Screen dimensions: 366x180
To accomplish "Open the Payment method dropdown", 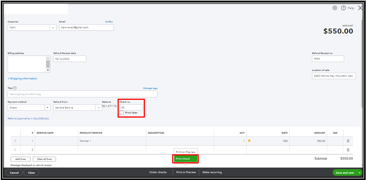I will 48,107.
